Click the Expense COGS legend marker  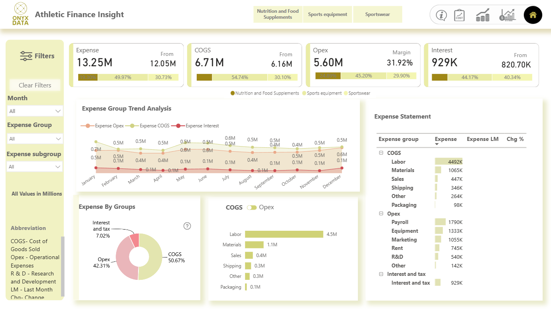tap(132, 126)
